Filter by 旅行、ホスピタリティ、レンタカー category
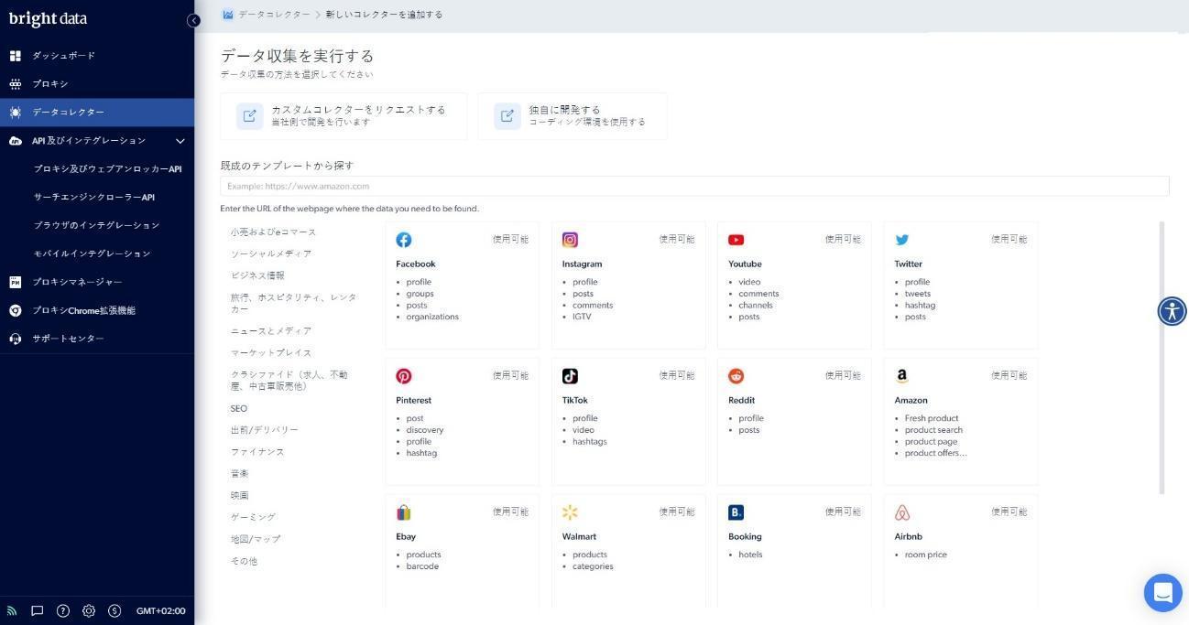Image resolution: width=1189 pixels, height=625 pixels. [294, 303]
